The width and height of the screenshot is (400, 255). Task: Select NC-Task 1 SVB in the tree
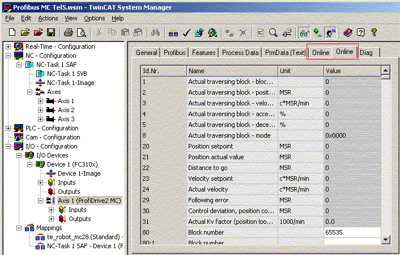coord(67,74)
